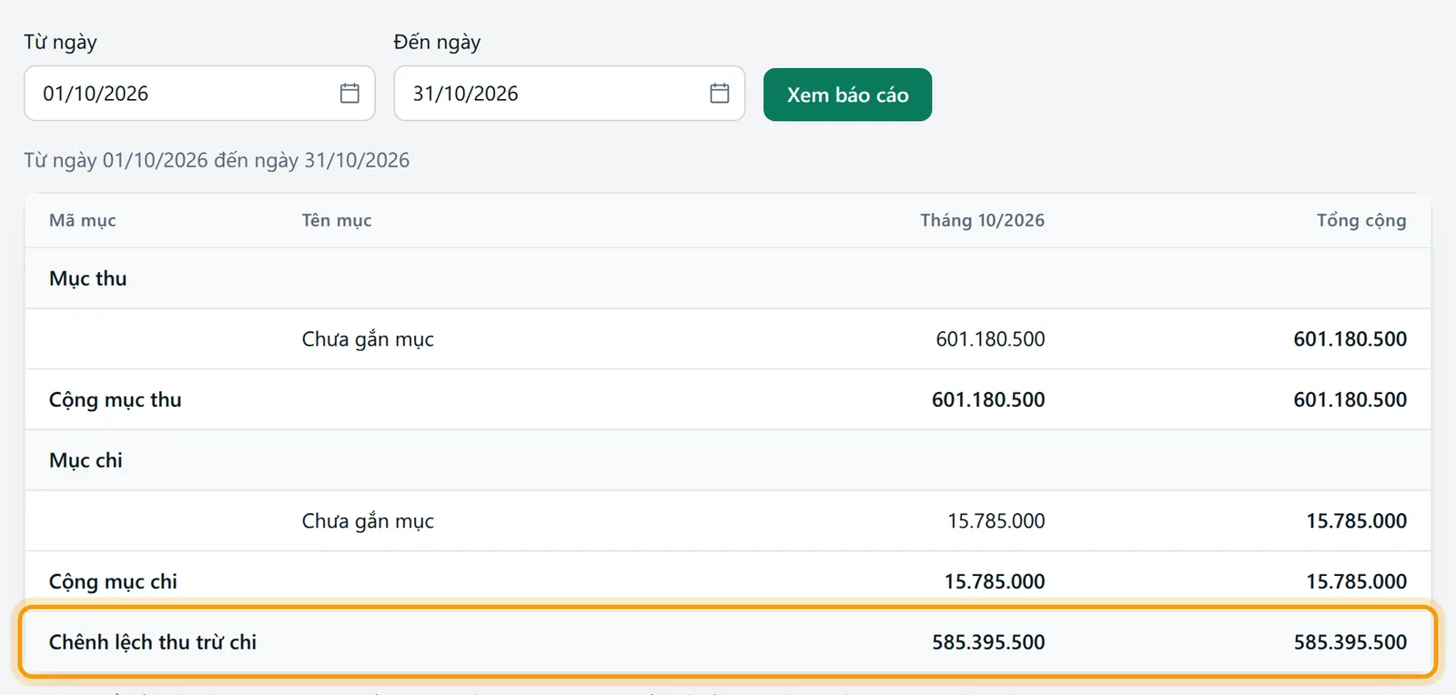Select the Mã mục column header
The image size is (1456, 695).
point(83,220)
